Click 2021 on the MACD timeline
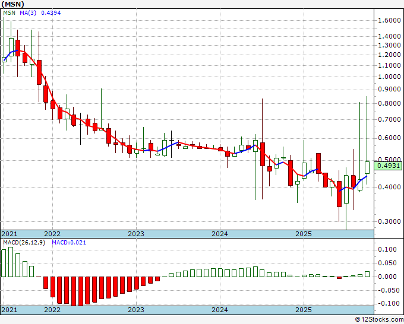The width and height of the screenshot is (404, 324). [10, 310]
